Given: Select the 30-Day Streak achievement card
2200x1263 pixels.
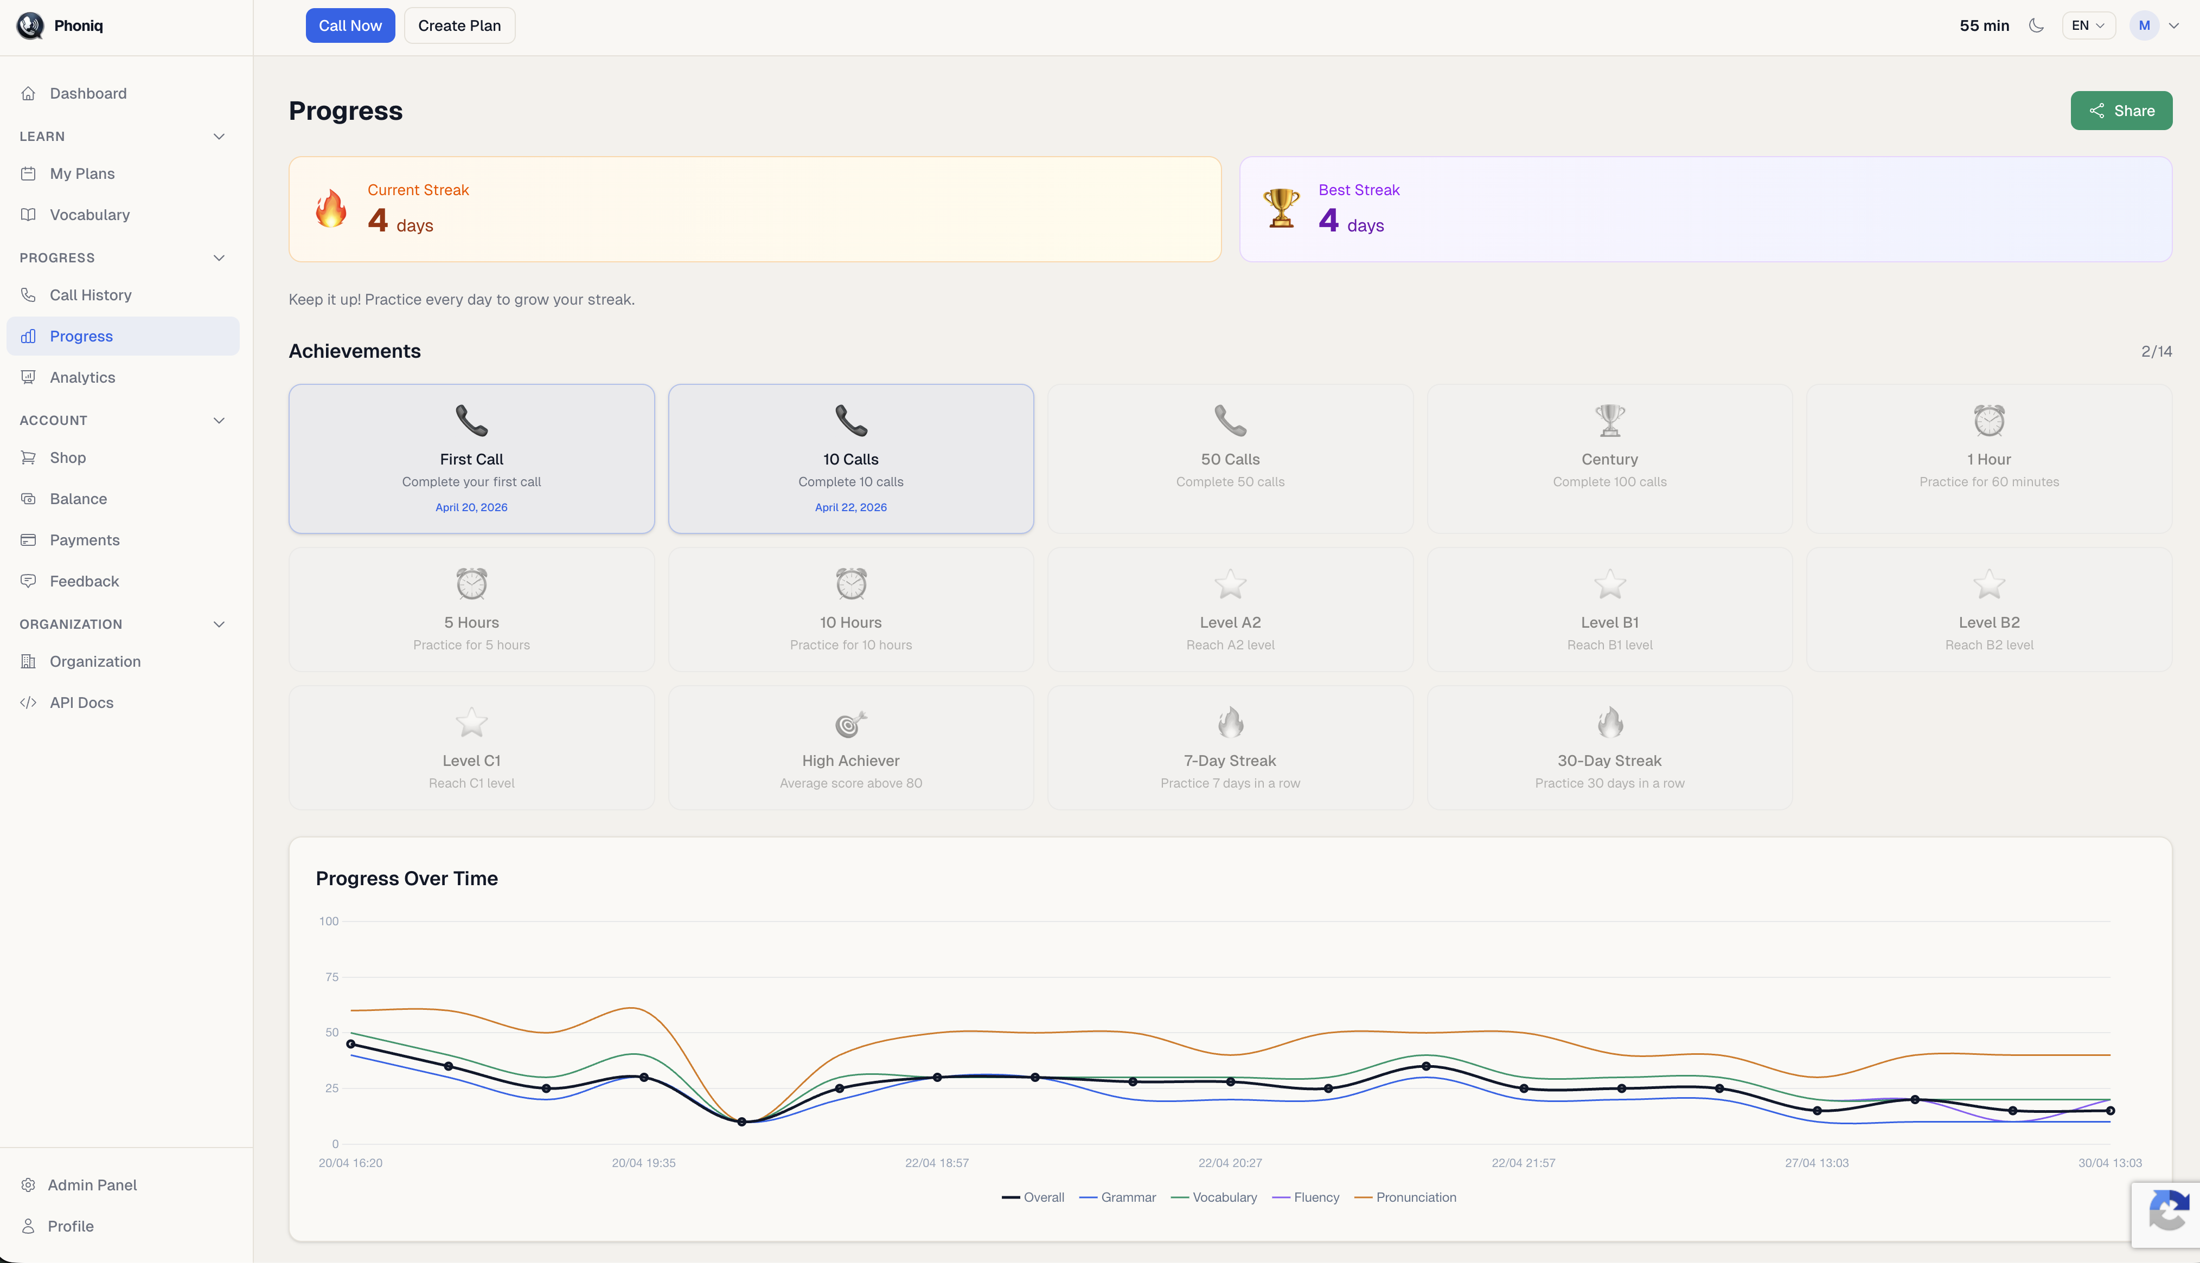Looking at the screenshot, I should tap(1609, 748).
